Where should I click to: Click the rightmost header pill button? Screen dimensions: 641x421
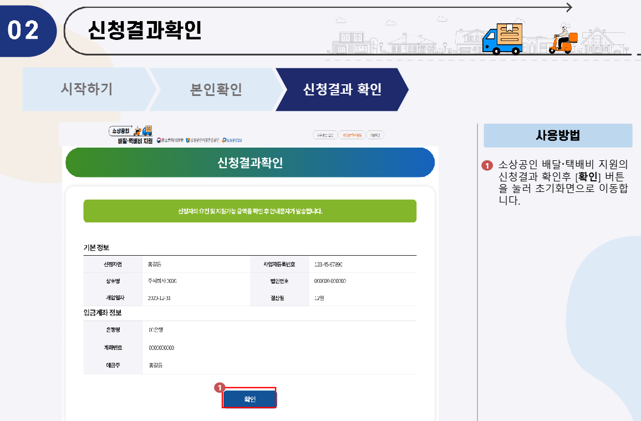click(375, 135)
